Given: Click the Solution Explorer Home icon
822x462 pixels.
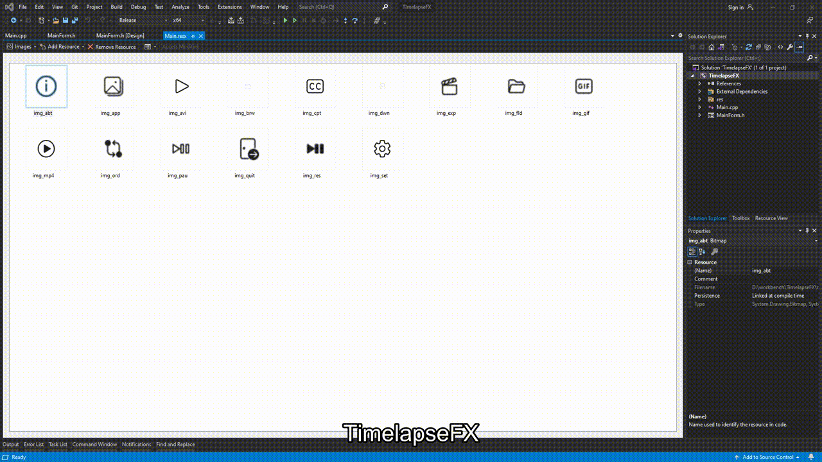Looking at the screenshot, I should [712, 47].
